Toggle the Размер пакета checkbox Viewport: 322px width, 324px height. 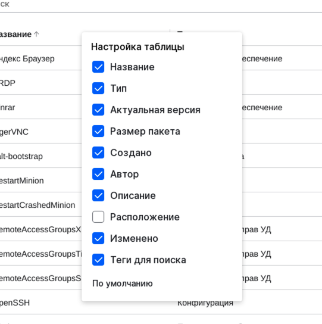pos(98,131)
